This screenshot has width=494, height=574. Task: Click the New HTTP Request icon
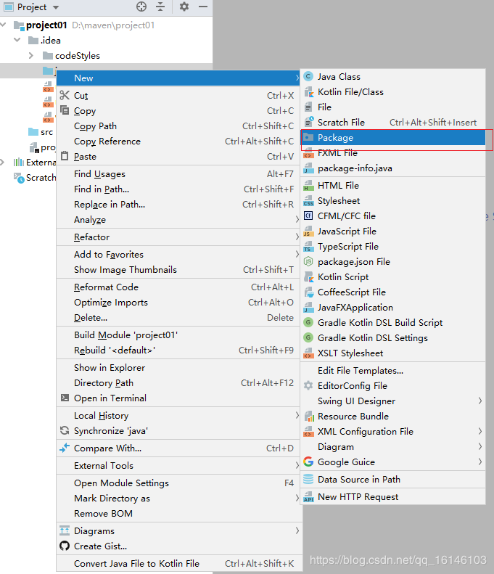(x=308, y=497)
